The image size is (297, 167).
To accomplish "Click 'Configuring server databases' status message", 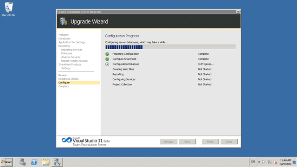I will click(x=137, y=42).
